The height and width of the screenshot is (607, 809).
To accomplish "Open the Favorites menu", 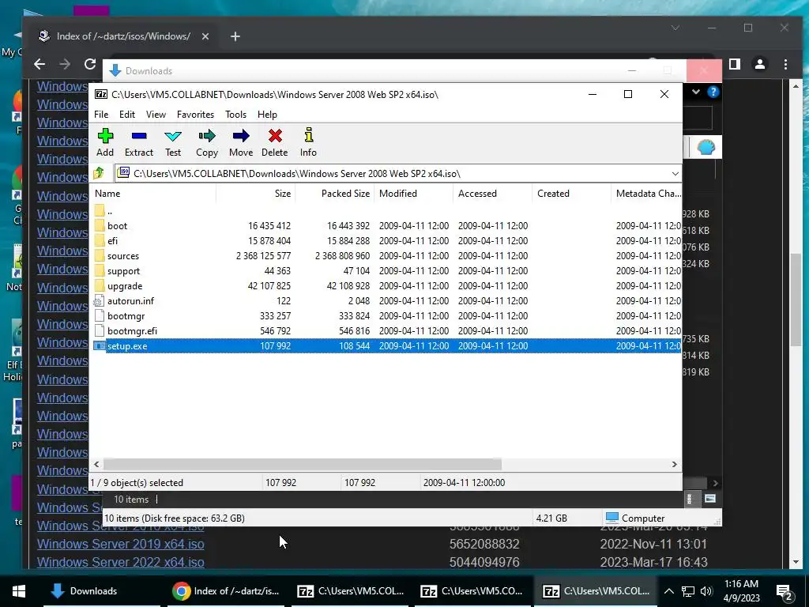I will tap(195, 115).
